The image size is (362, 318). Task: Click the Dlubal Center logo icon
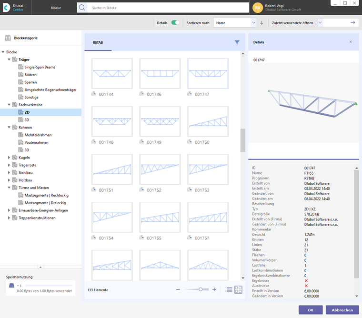click(x=7, y=8)
